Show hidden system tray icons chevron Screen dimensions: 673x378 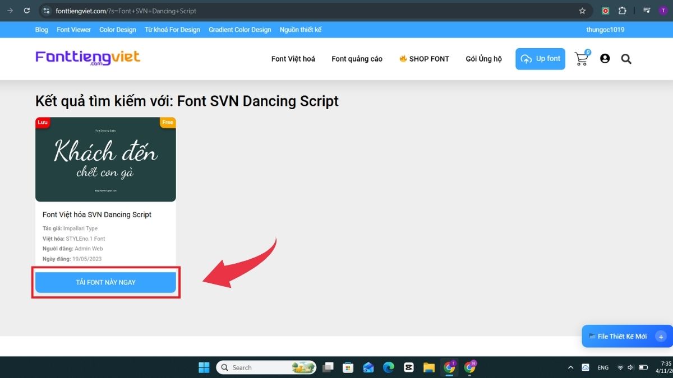click(x=570, y=368)
